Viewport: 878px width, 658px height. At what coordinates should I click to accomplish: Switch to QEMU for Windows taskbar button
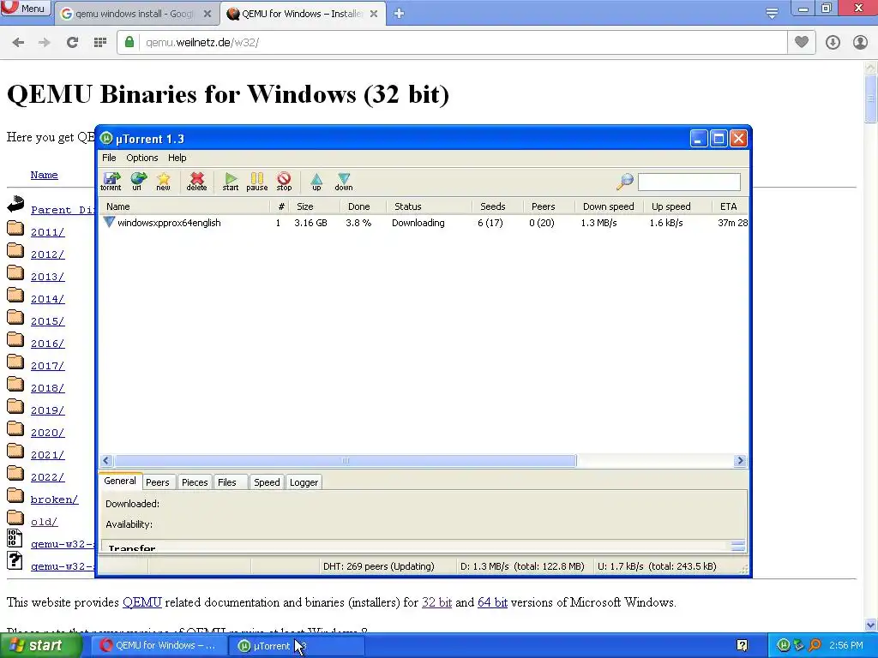tap(158, 646)
